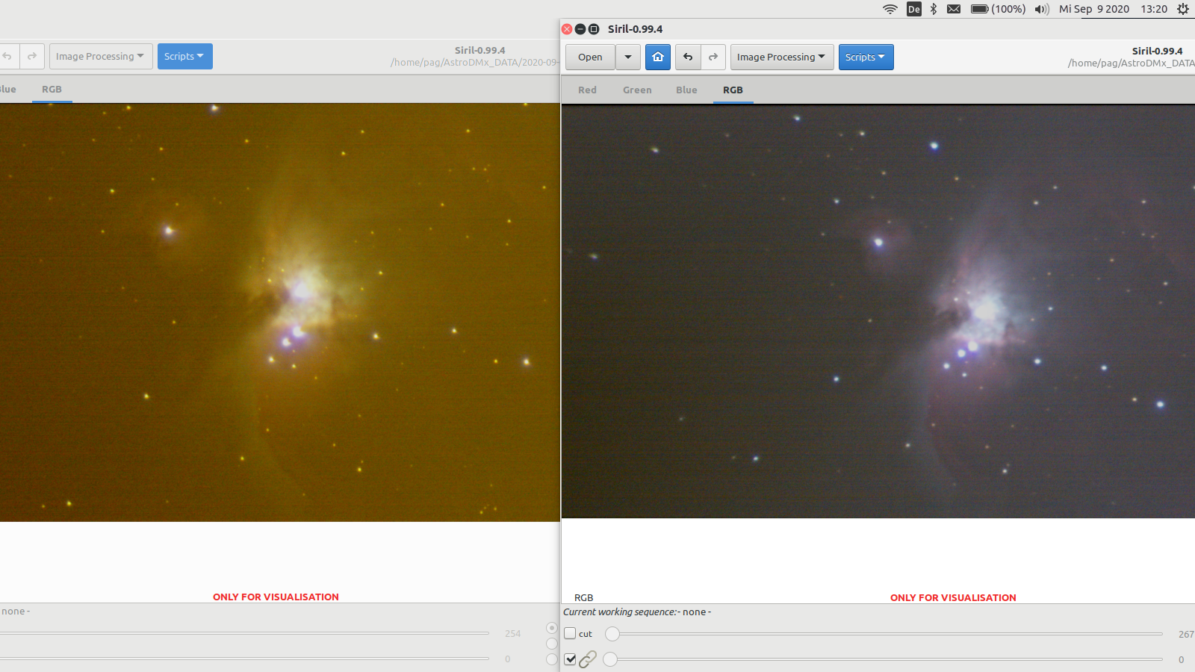Close the right Siril-0.99.4 window
1195x672 pixels.
(x=567, y=29)
